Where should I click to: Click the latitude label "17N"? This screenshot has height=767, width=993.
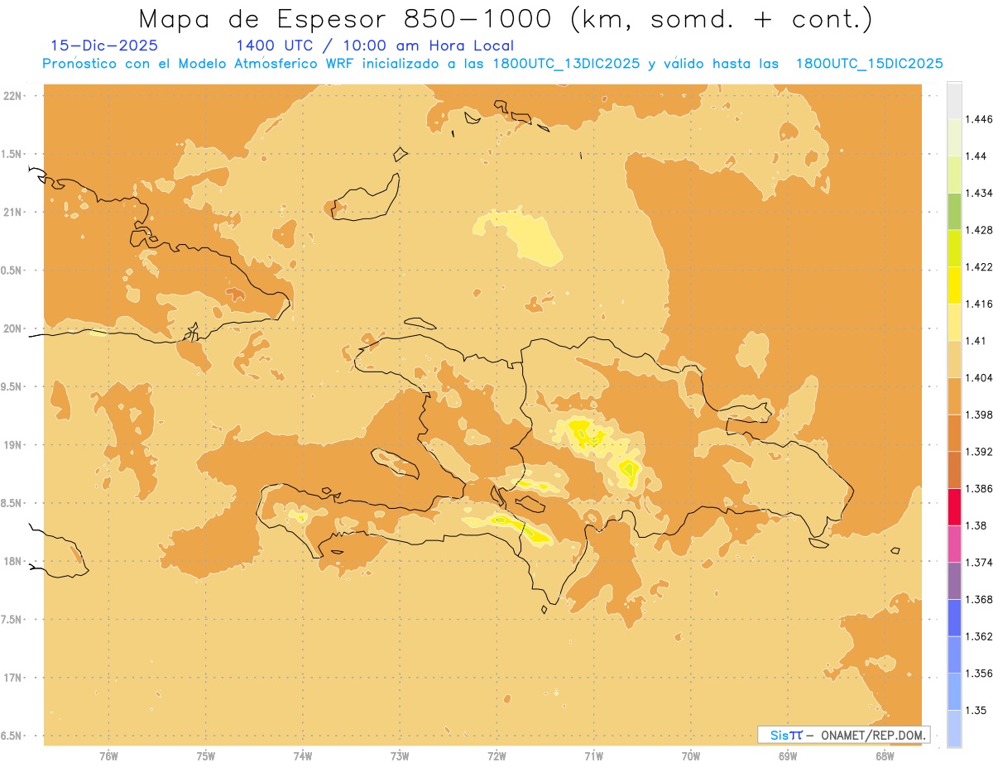pos(13,678)
